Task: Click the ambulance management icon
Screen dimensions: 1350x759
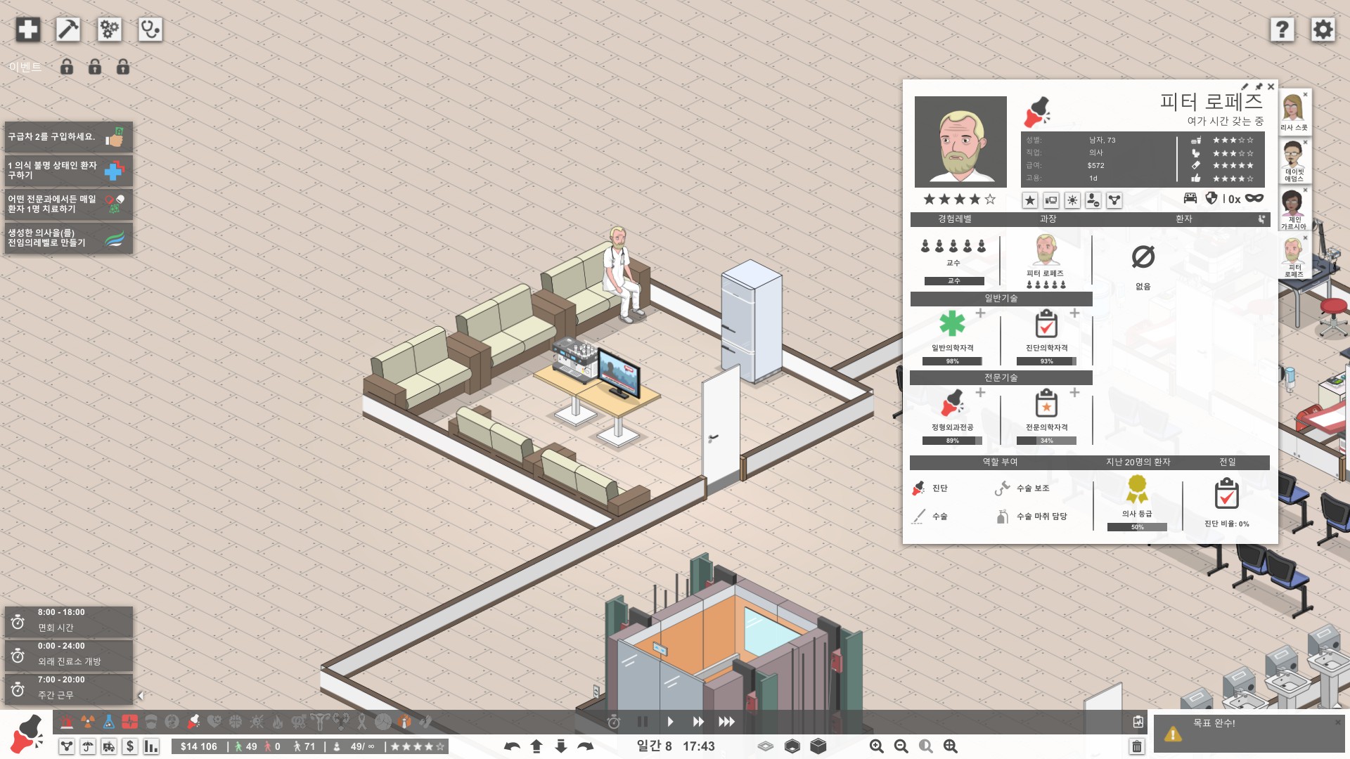Action: 109,746
